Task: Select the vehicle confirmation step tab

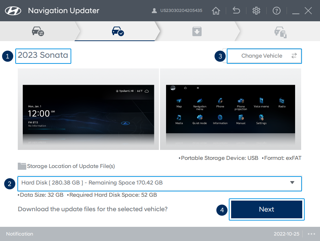Action: tap(118, 32)
